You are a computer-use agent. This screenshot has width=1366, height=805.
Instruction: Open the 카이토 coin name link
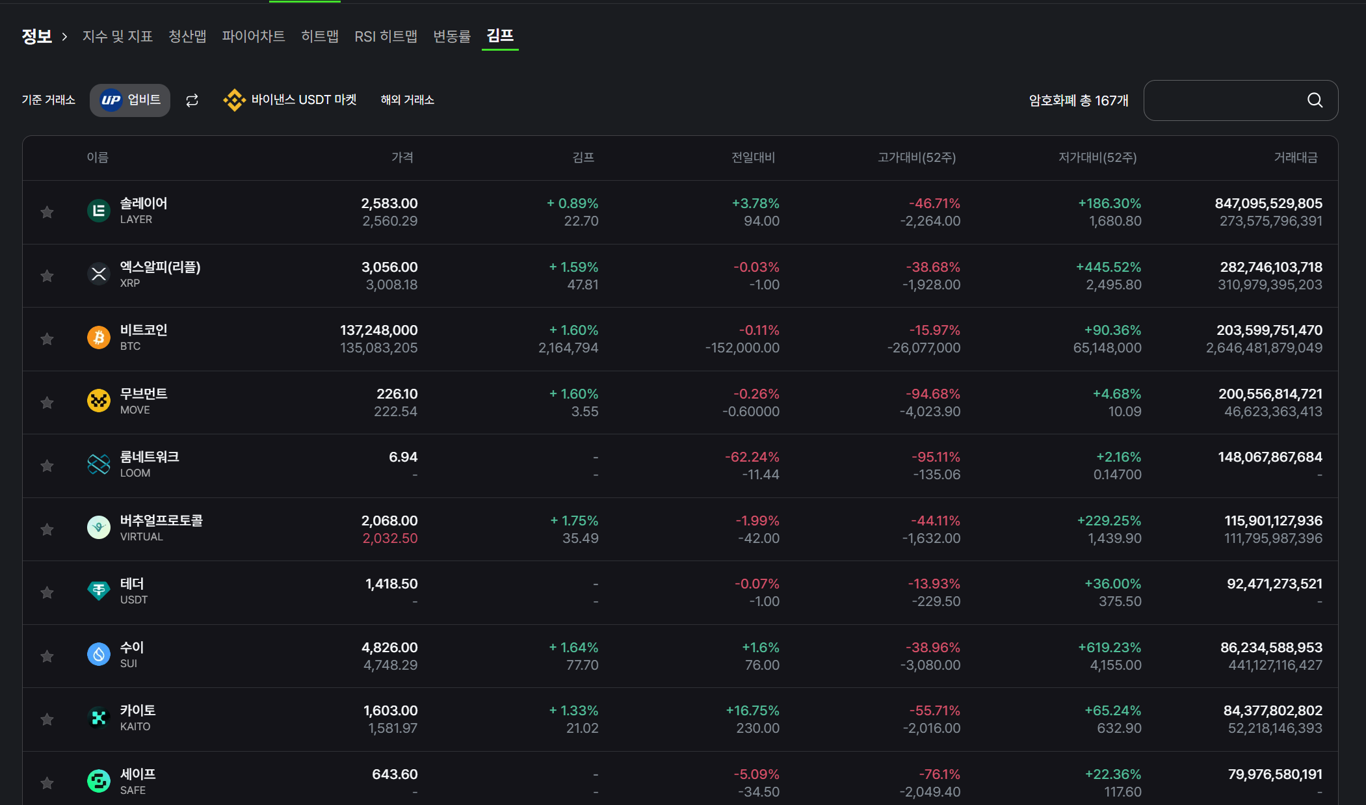click(x=138, y=710)
